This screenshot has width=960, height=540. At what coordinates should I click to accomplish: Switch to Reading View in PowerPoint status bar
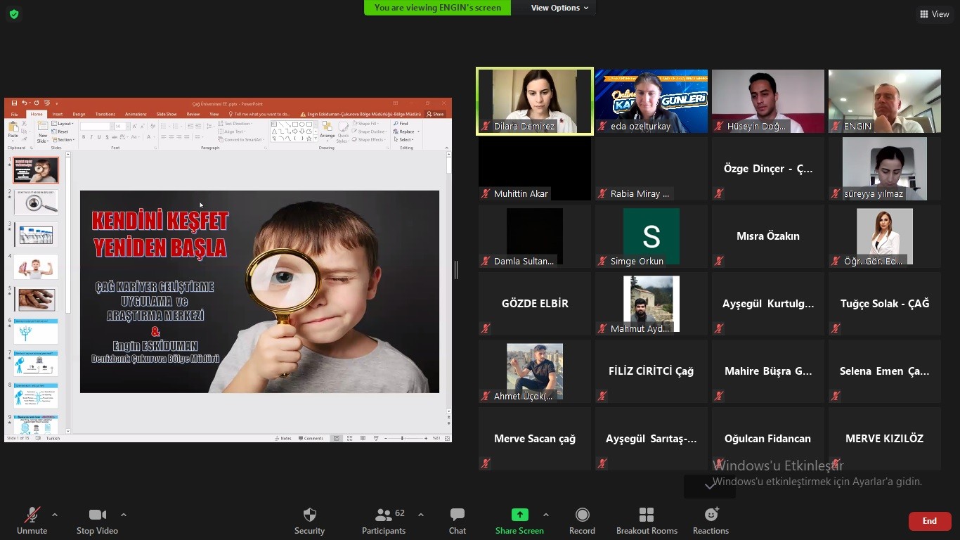pyautogui.click(x=363, y=438)
